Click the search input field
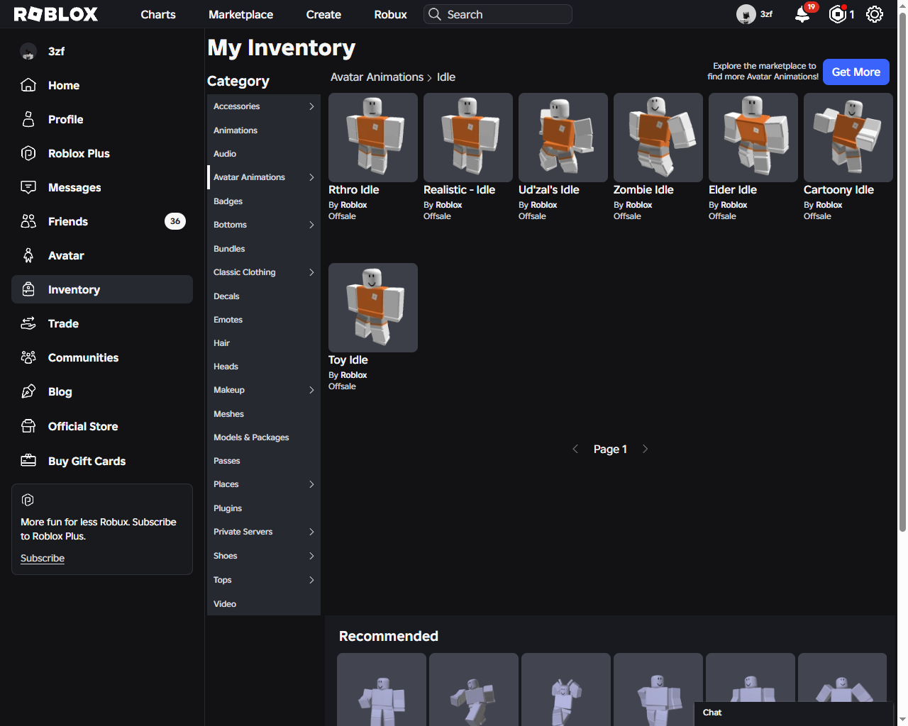 click(498, 14)
